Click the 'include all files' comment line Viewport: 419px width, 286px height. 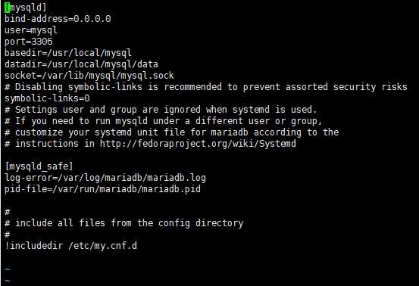pos(124,223)
